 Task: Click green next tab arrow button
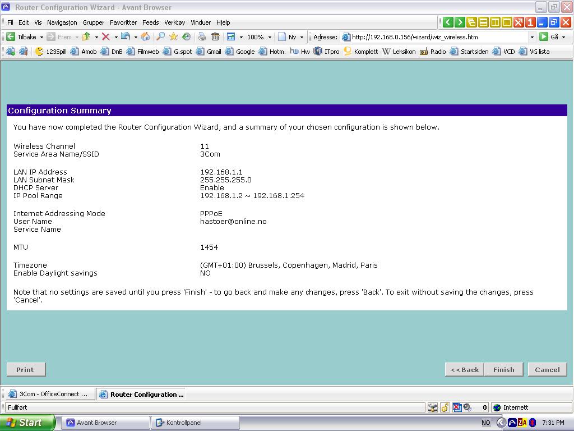pos(460,22)
